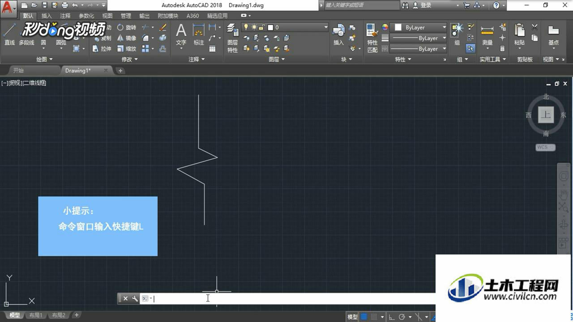Expand the Draw (绘图) panel

44,59
